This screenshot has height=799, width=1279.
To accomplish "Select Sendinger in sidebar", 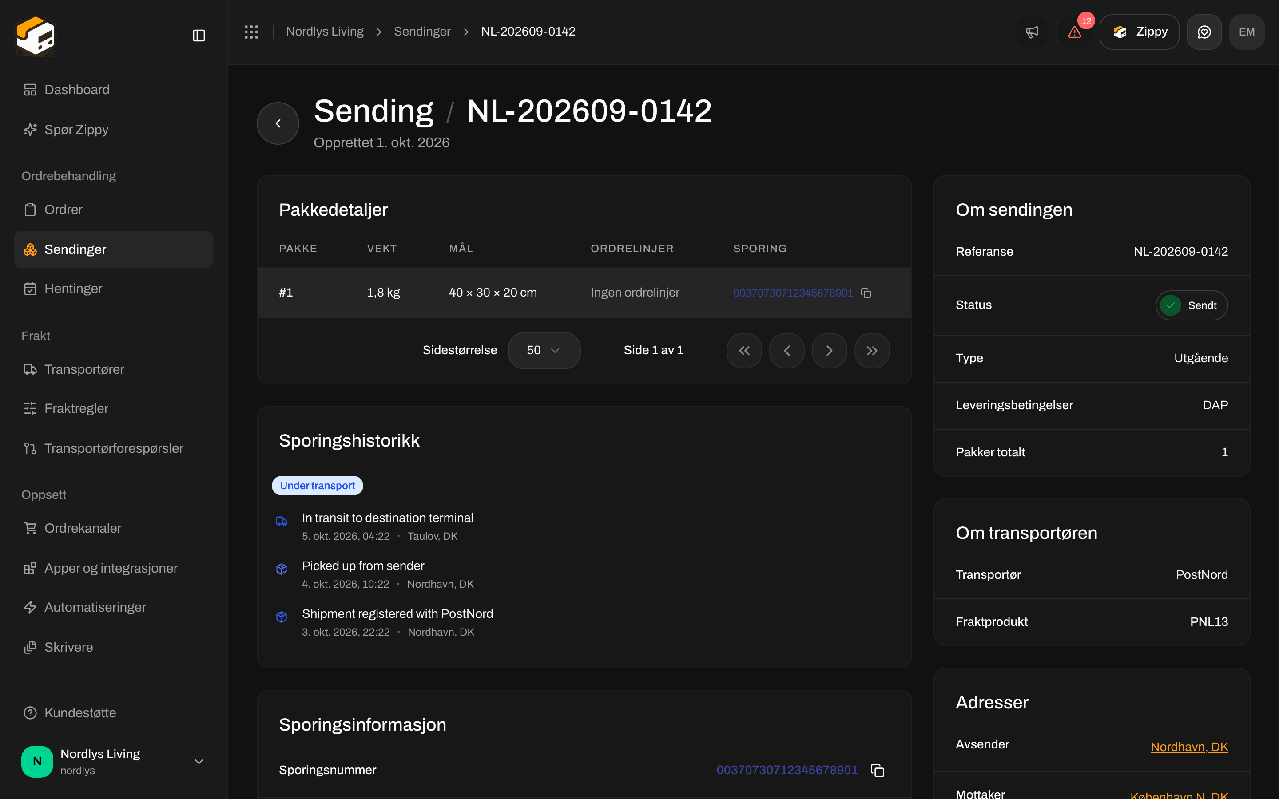I will [x=114, y=249].
